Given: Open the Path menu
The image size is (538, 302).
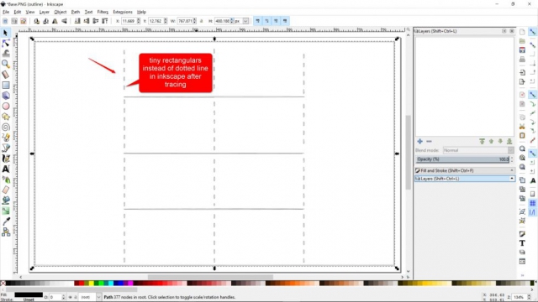Looking at the screenshot, I should (x=75, y=12).
